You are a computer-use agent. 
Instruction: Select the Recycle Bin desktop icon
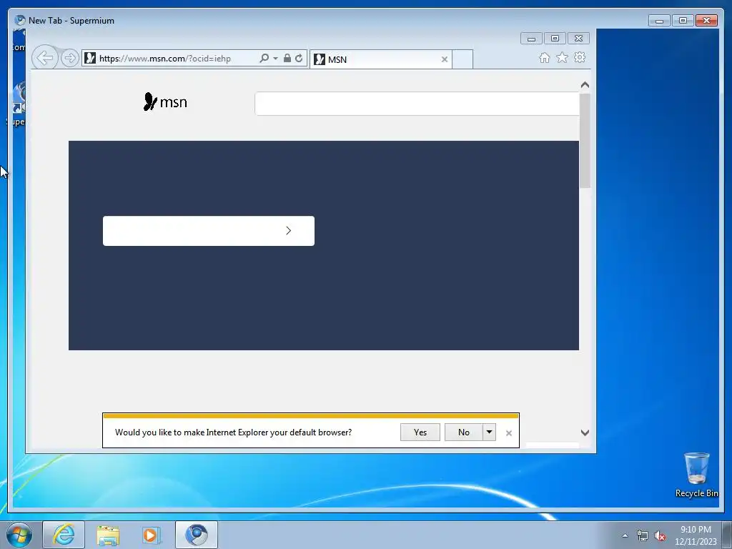click(x=696, y=475)
